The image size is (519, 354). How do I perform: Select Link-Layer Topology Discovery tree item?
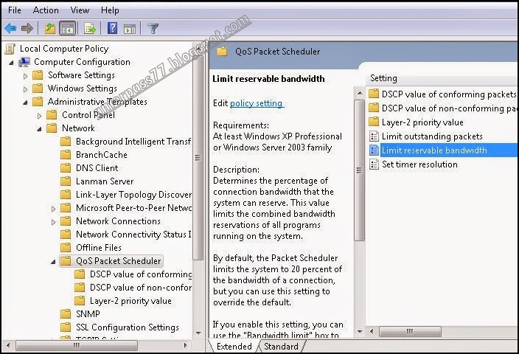coord(133,195)
